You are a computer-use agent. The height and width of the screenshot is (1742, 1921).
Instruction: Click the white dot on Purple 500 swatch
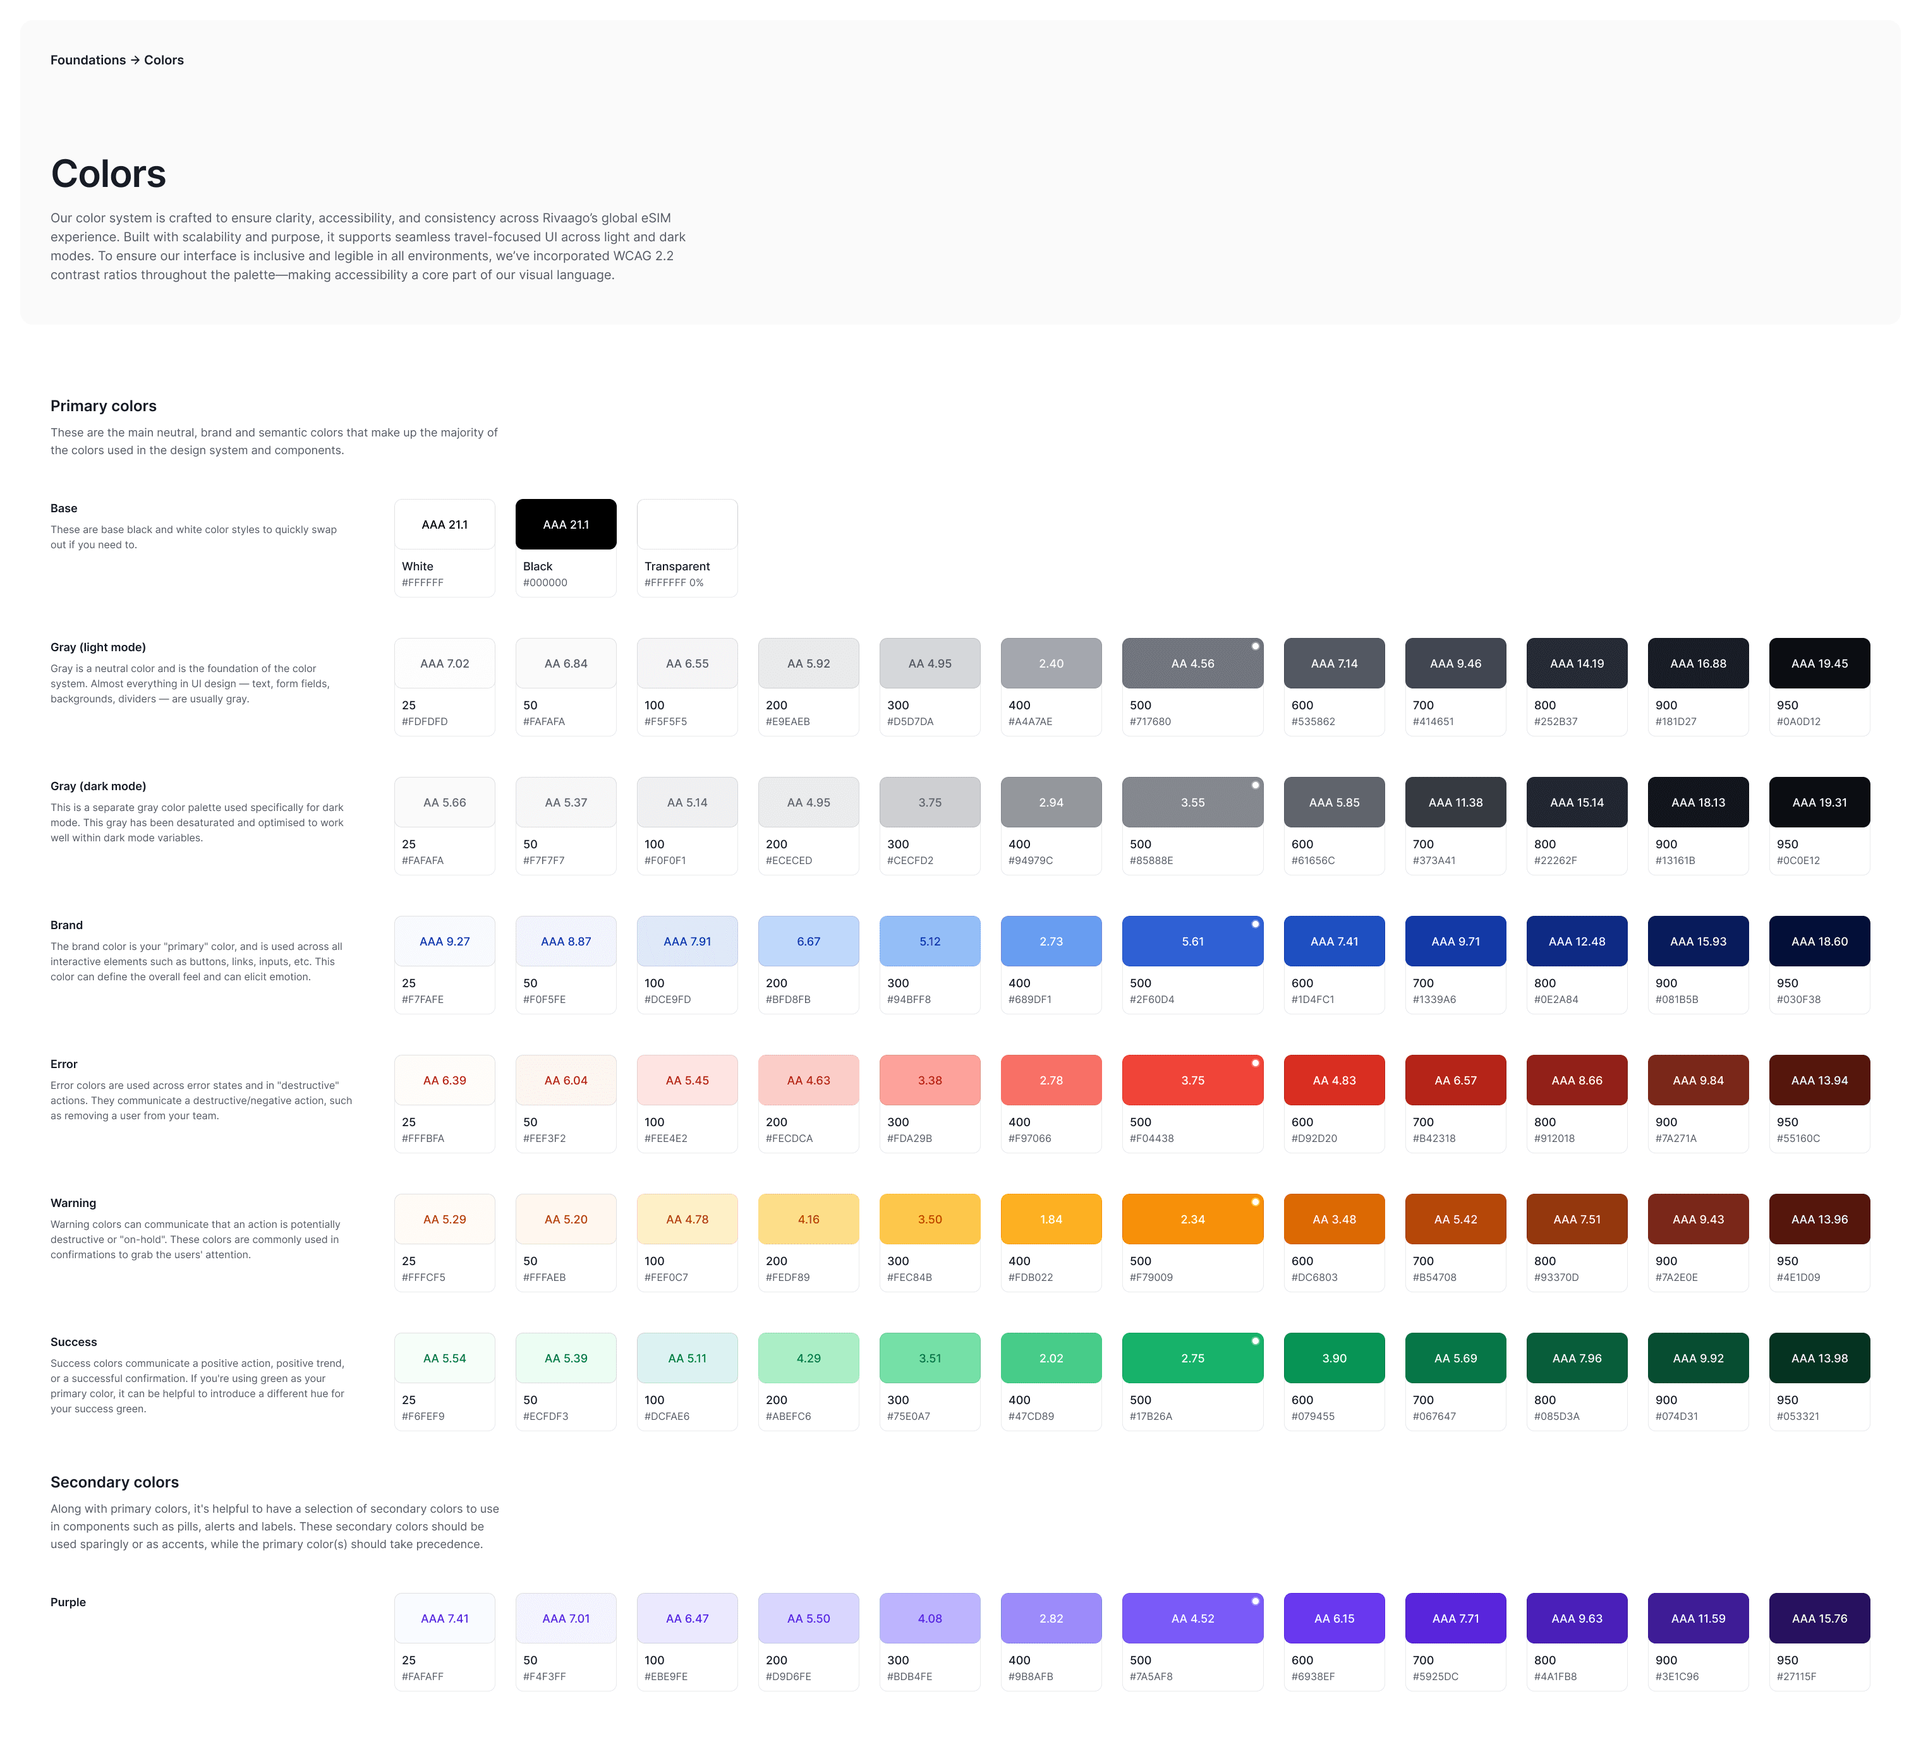(1255, 1601)
